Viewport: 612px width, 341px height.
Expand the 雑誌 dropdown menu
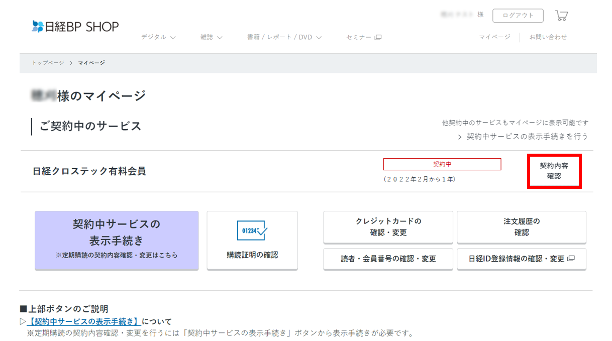point(211,37)
